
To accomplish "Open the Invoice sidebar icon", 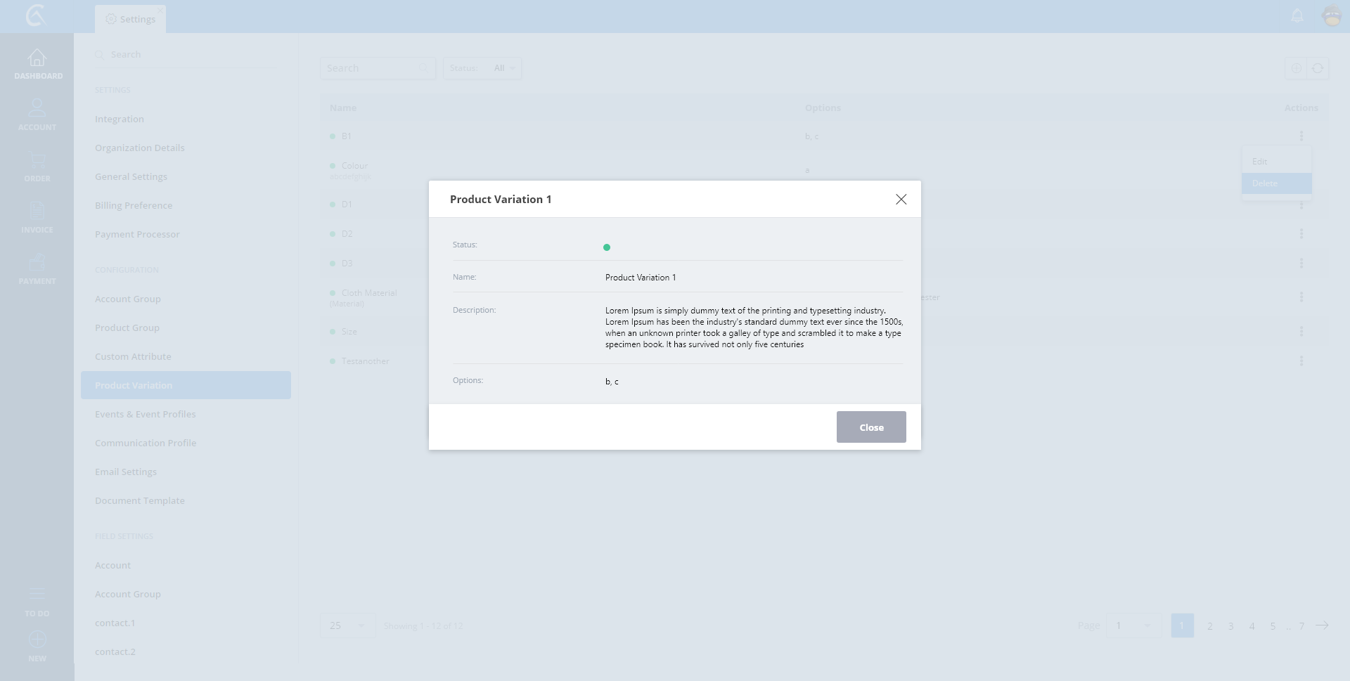I will [x=37, y=212].
